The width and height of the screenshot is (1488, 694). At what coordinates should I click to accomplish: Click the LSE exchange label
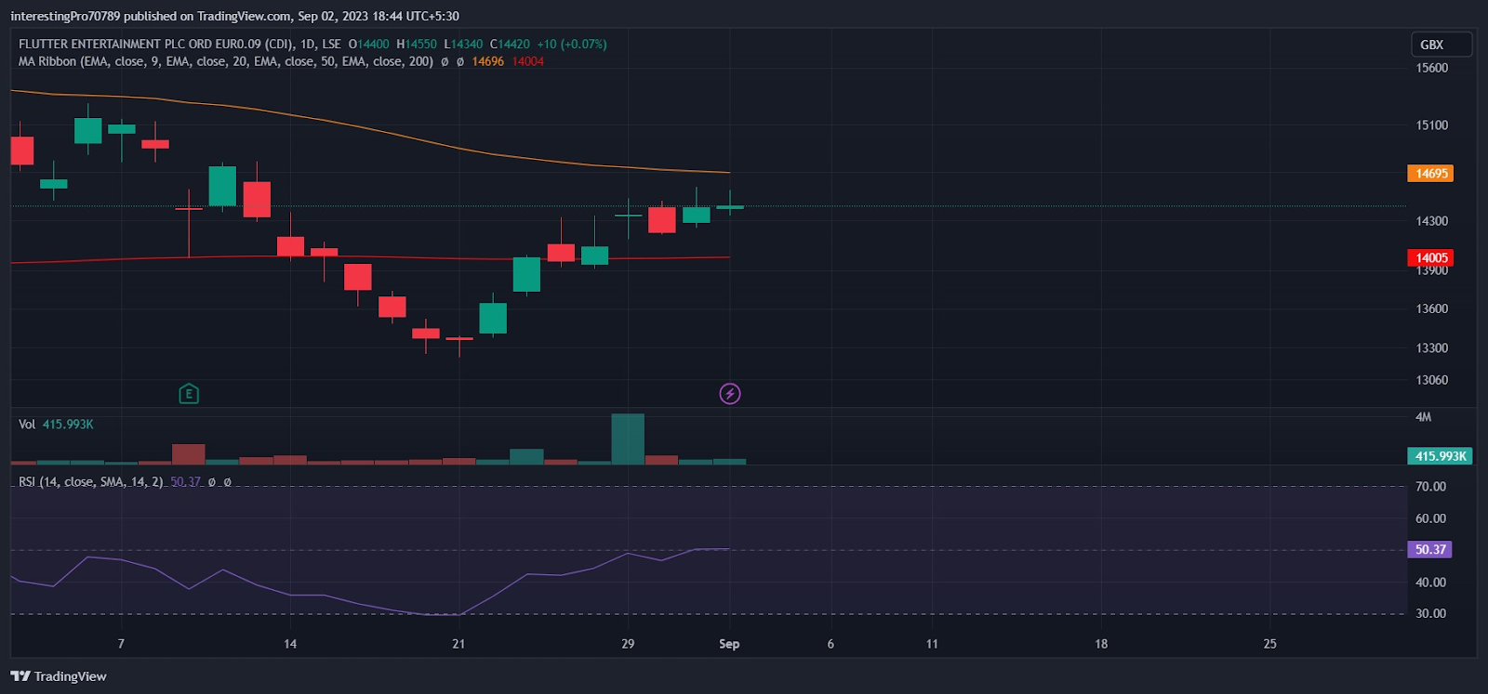pos(332,44)
